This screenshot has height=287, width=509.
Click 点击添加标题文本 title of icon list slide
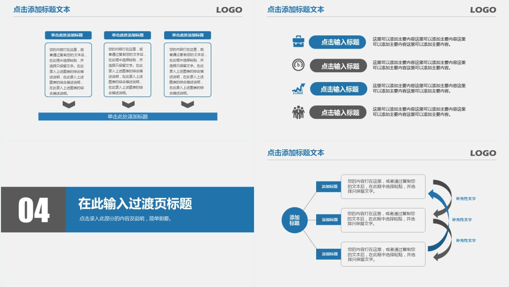295,9
